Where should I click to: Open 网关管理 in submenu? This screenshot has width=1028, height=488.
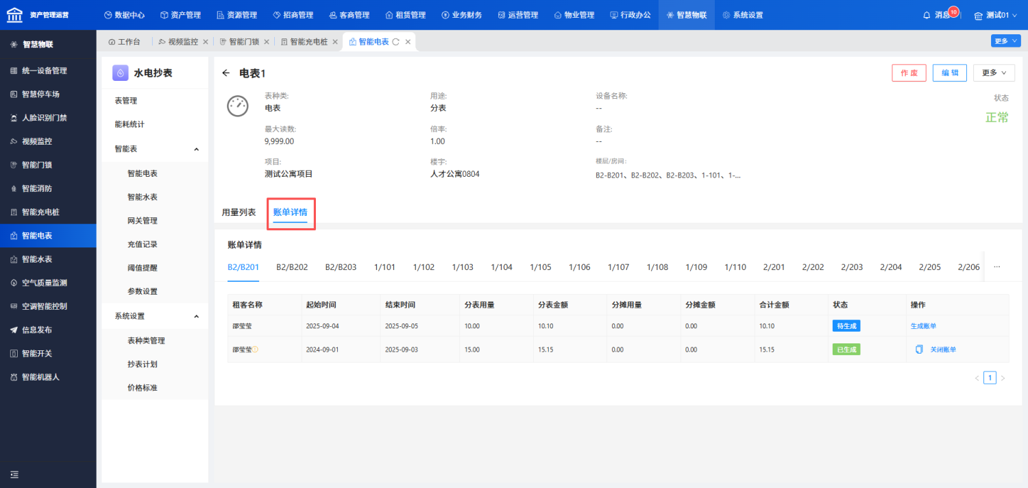point(143,221)
